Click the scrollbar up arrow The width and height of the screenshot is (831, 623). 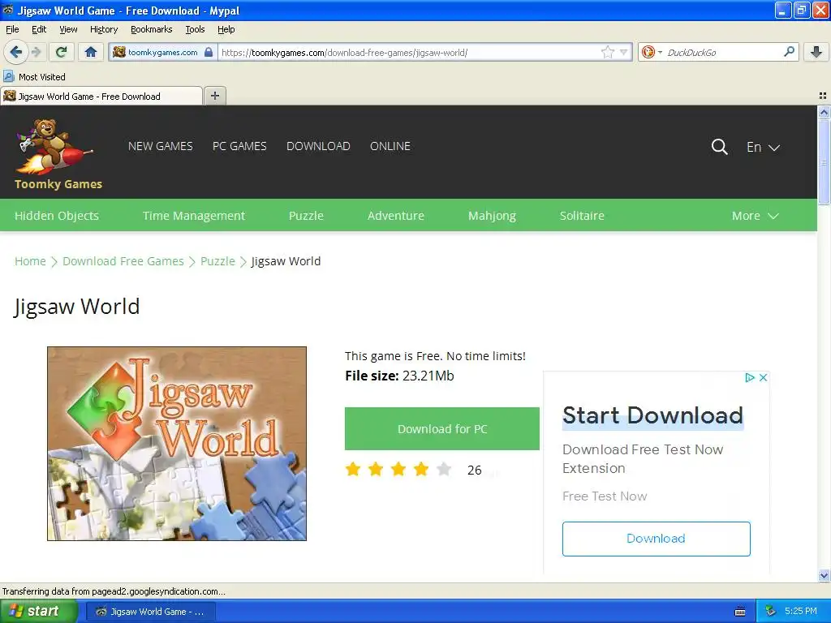point(824,112)
